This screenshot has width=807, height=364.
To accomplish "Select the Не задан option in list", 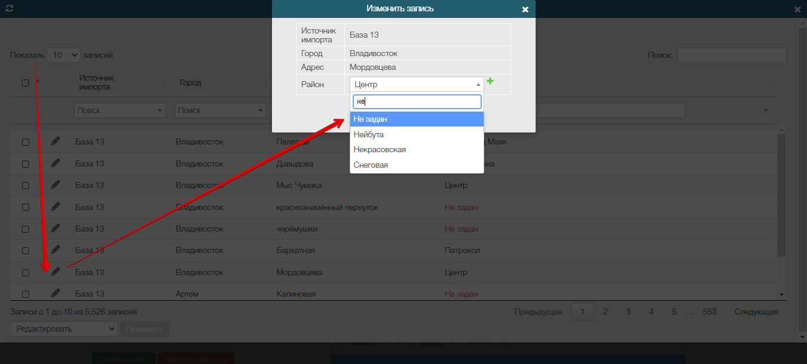I will click(417, 119).
